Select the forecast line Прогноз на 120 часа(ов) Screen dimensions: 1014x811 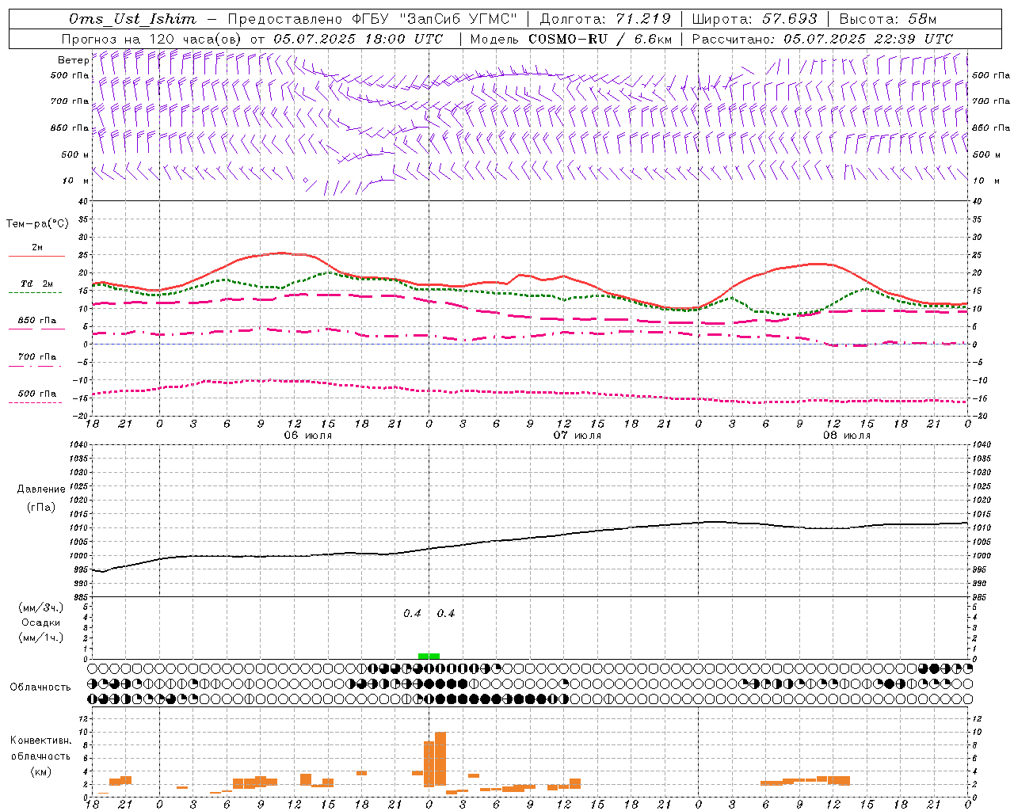click(152, 39)
